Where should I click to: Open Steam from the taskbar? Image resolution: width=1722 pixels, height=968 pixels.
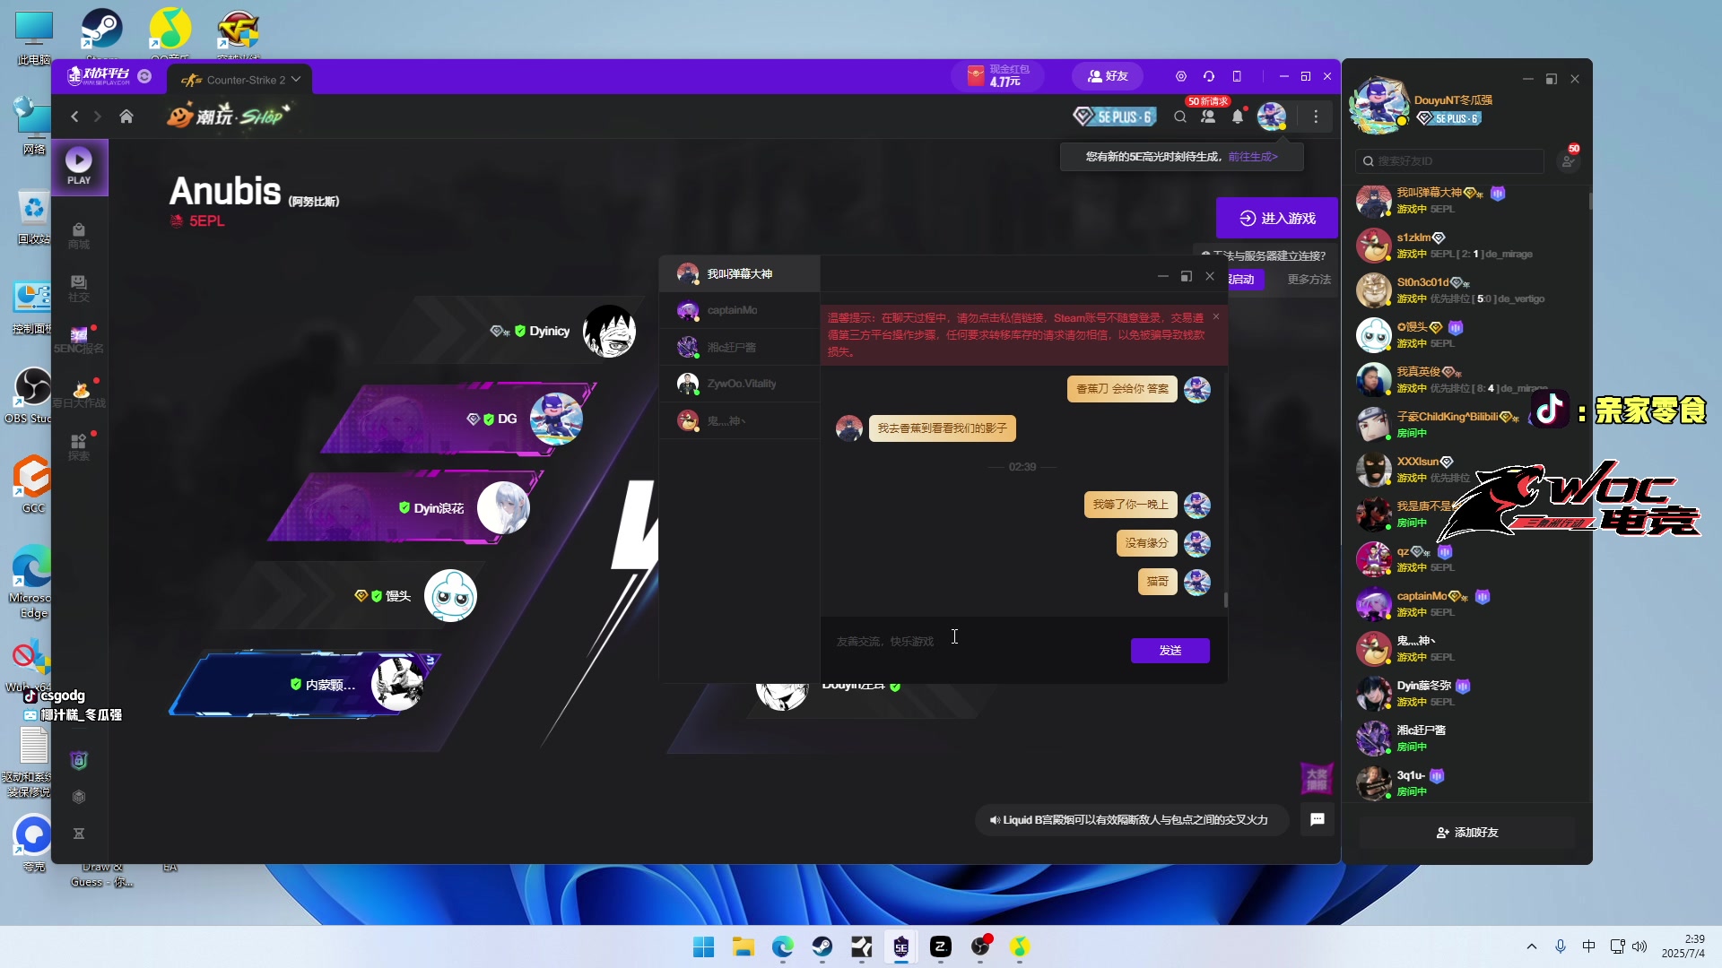(822, 946)
